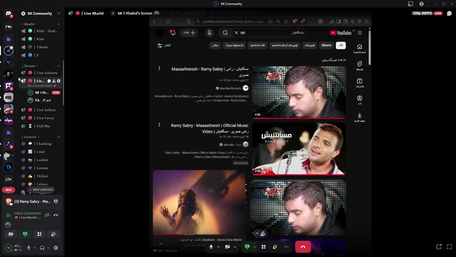Open the SK server icon in sidebar

(9, 50)
